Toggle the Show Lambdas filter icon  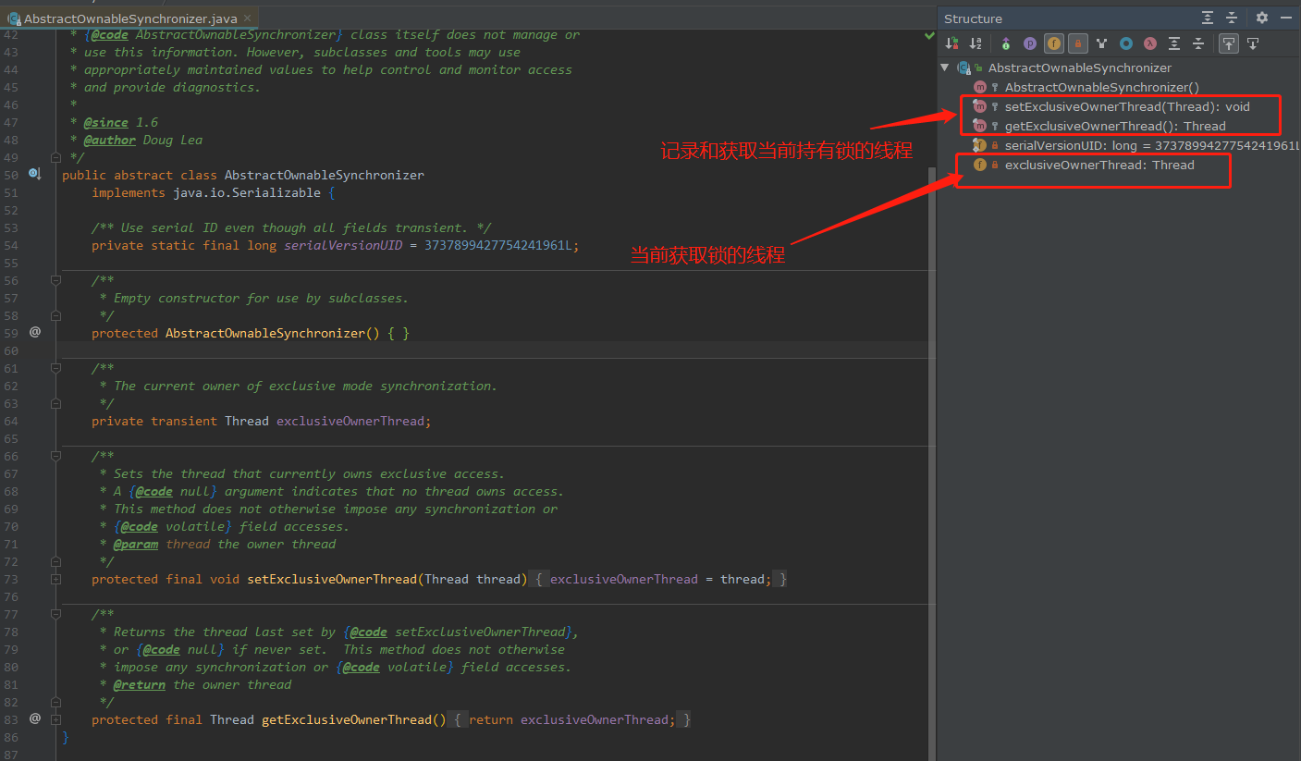click(1150, 43)
